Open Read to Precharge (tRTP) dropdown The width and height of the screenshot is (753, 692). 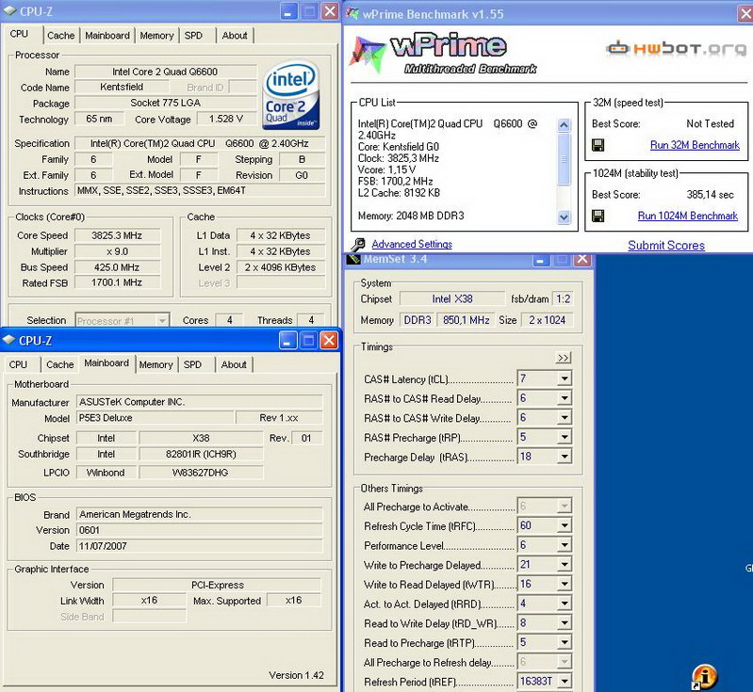(x=565, y=642)
